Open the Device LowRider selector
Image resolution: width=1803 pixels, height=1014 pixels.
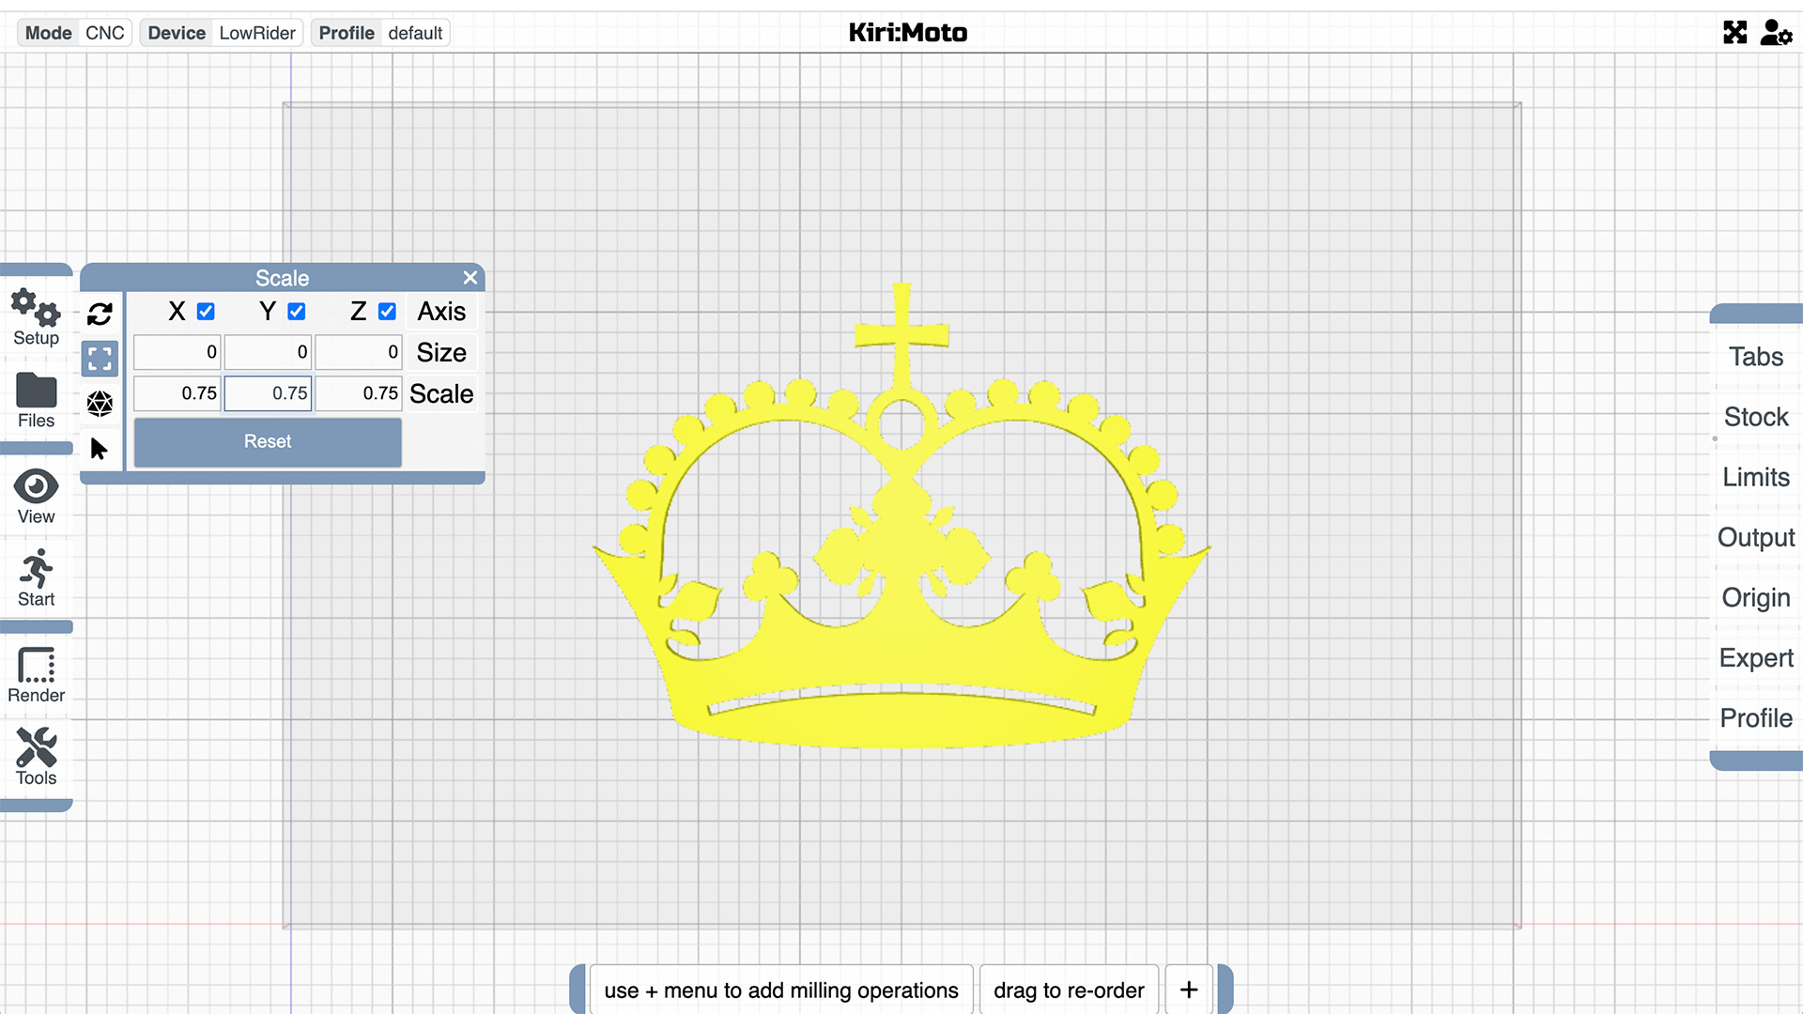(222, 33)
